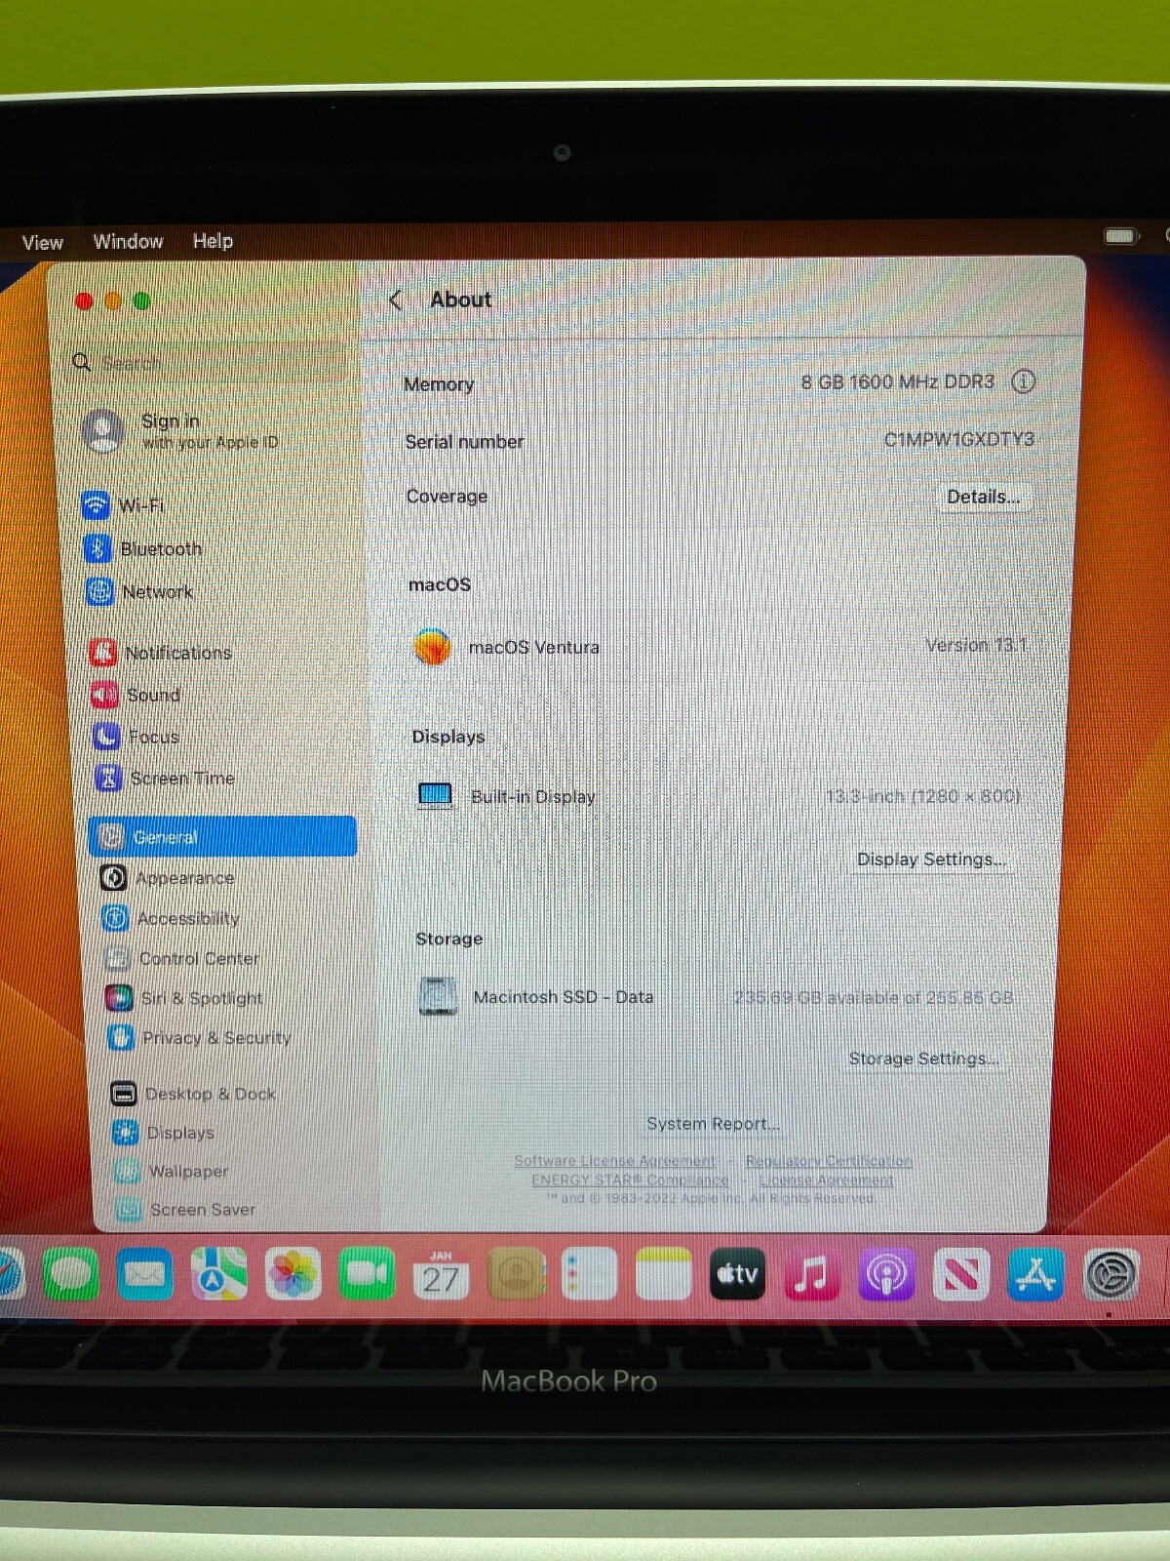
Task: Open Music from the Dock
Action: (812, 1274)
